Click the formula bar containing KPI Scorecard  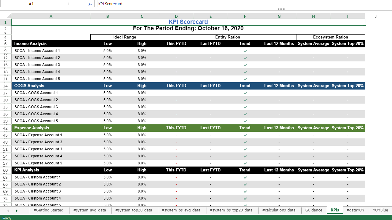153,4
